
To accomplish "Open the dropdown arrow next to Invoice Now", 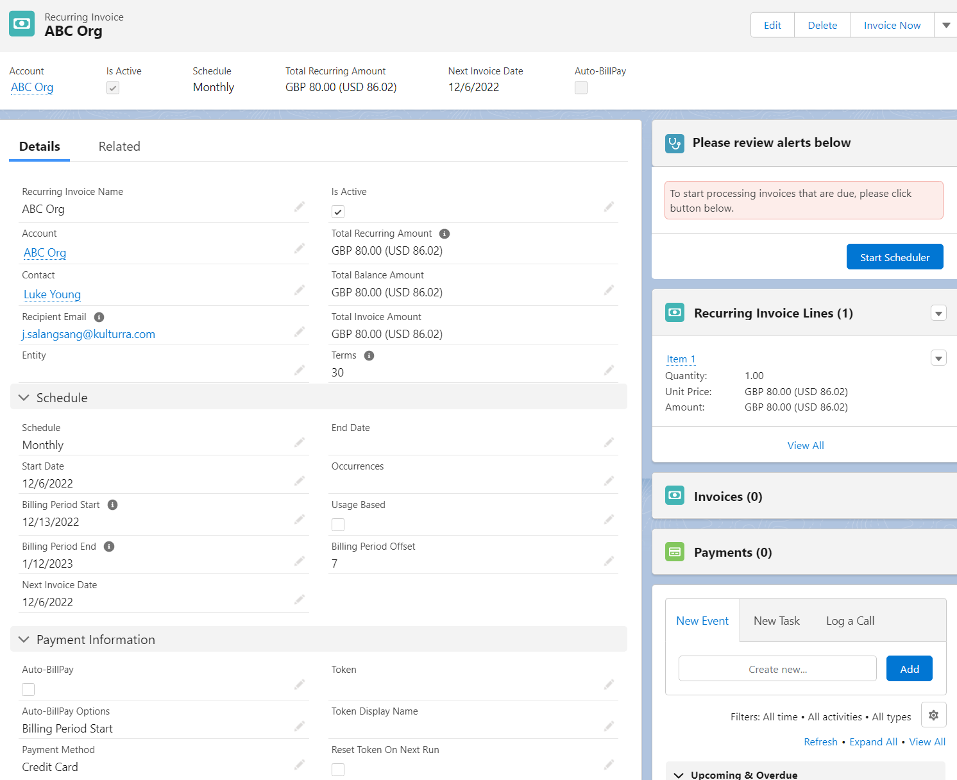I will click(x=945, y=26).
